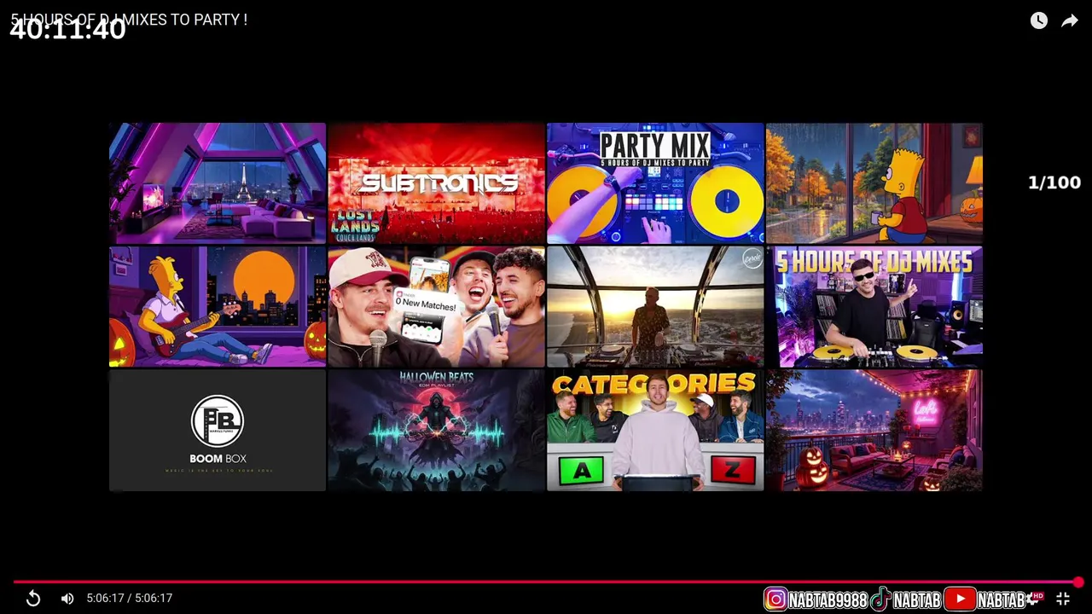Mute the video with speaker icon
The width and height of the screenshot is (1092, 614).
click(x=67, y=599)
